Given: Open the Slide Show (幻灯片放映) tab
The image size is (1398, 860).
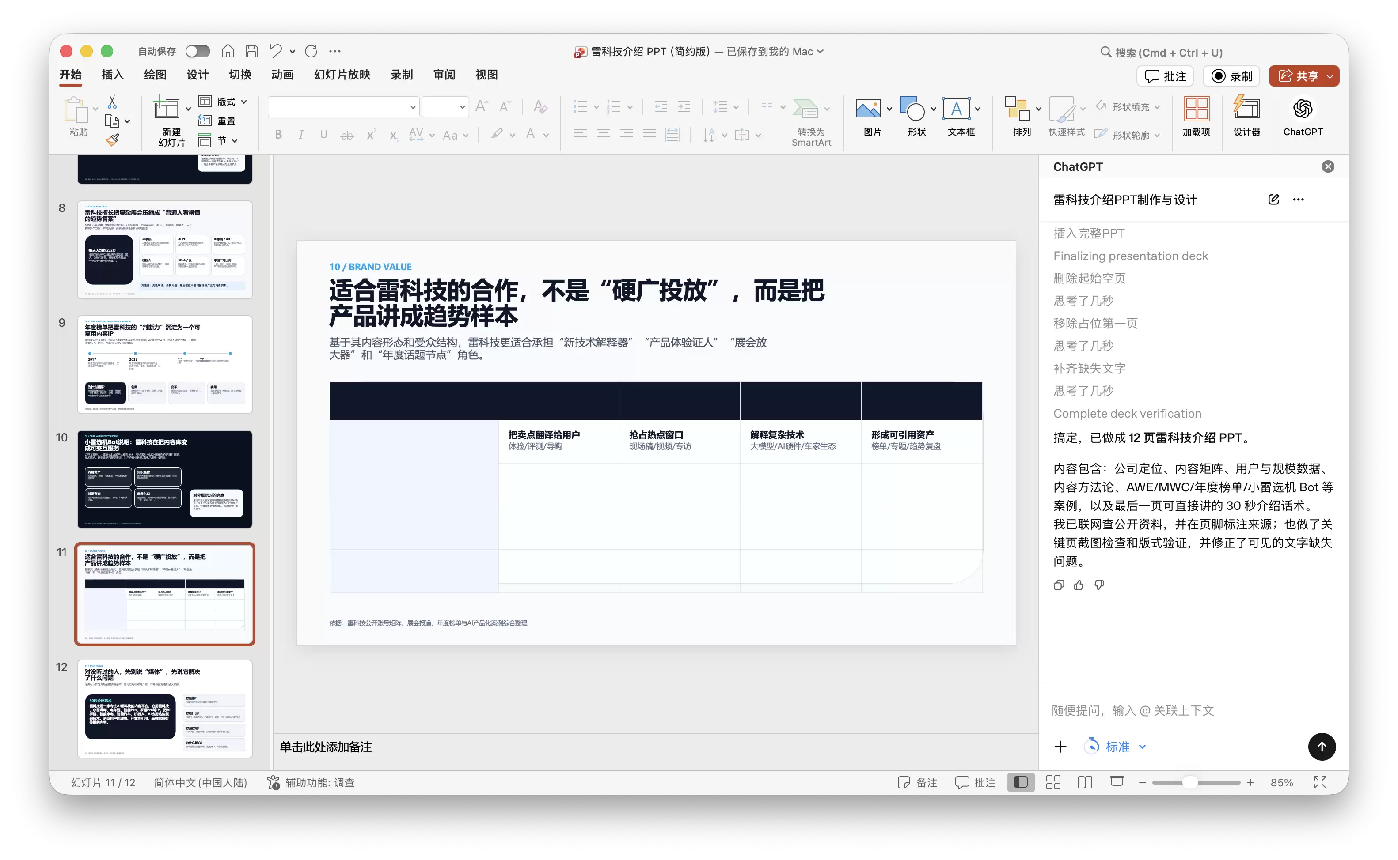Looking at the screenshot, I should [x=342, y=75].
